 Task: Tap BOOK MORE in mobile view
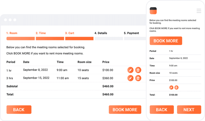pyautogui.click(x=166, y=41)
